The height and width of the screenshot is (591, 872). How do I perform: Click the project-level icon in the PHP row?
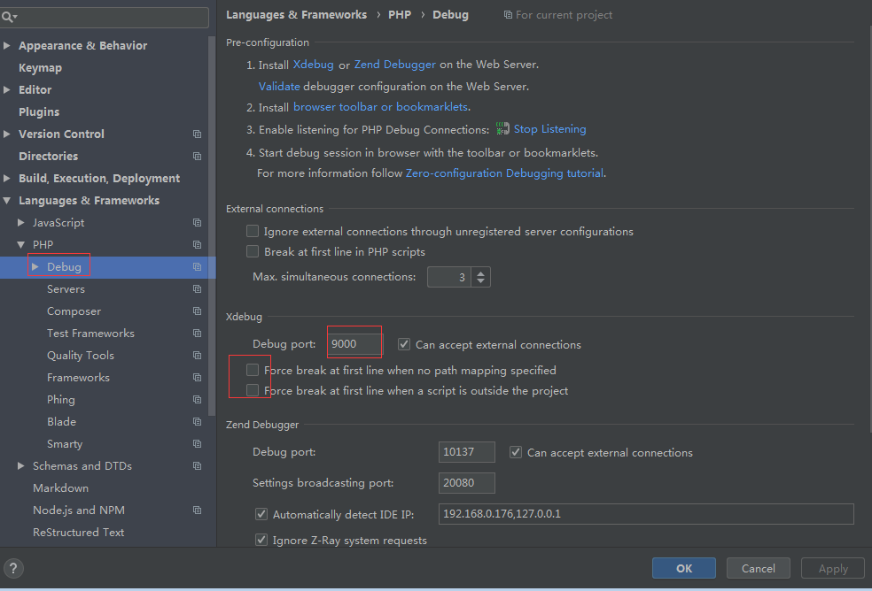tap(197, 244)
